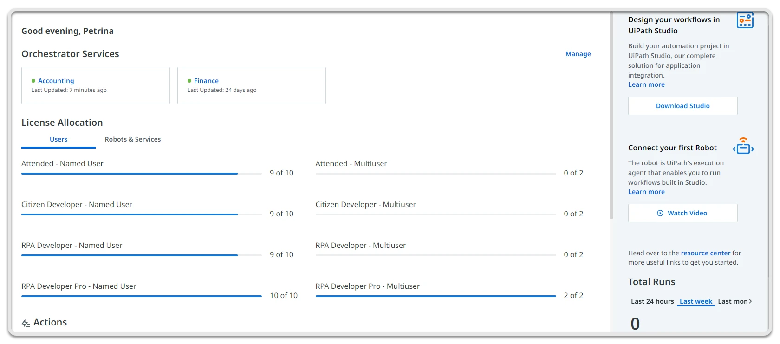The height and width of the screenshot is (344, 780).
Task: Click the RPA Developer Pro - Multiuser progress bar
Action: point(435,296)
